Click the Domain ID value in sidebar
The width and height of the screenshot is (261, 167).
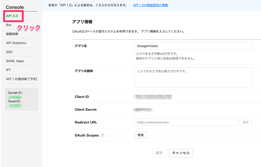coord(15,97)
